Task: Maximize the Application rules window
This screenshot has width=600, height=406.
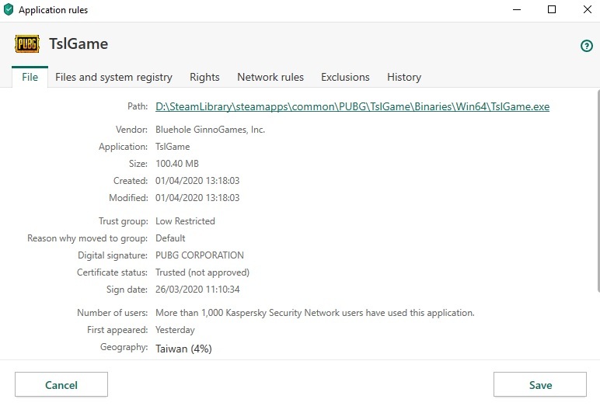Action: (552, 9)
